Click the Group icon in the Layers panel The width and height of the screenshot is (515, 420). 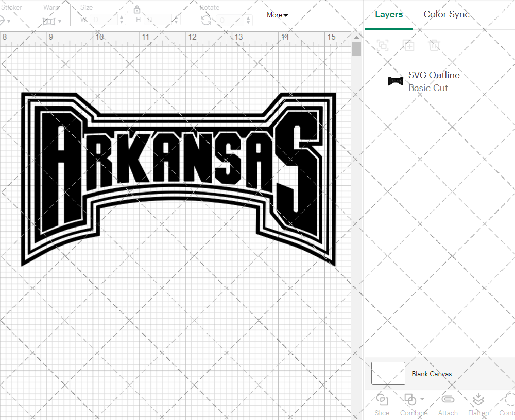coord(383,45)
